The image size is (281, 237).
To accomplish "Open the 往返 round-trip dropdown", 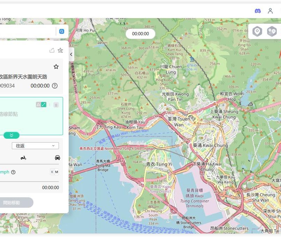I will (35, 146).
